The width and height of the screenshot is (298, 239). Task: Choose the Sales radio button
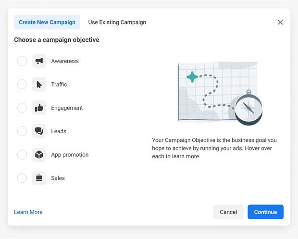coord(22,178)
